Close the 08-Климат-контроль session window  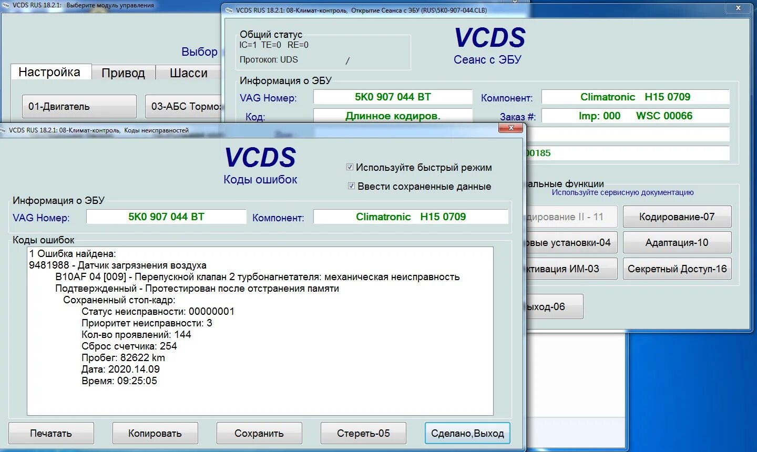(738, 8)
